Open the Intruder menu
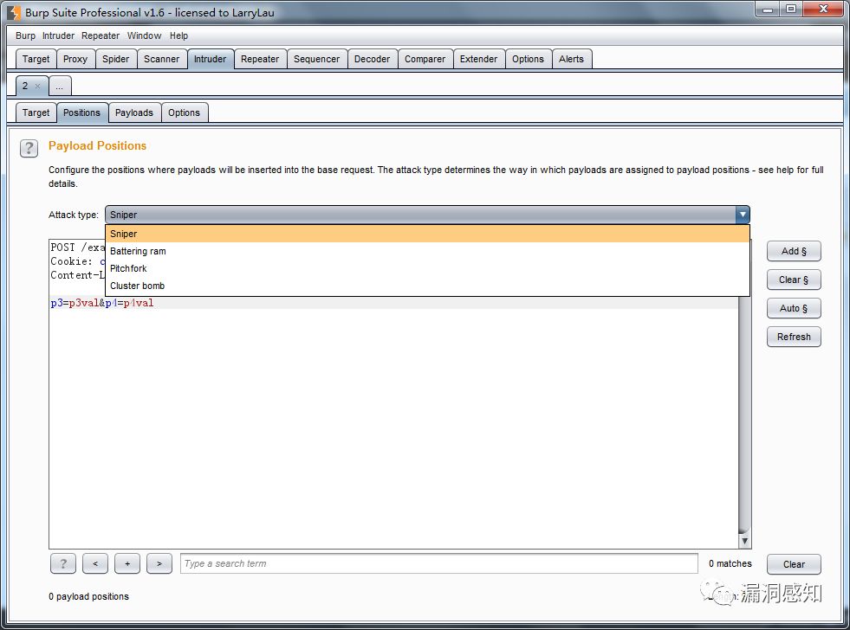 [58, 35]
